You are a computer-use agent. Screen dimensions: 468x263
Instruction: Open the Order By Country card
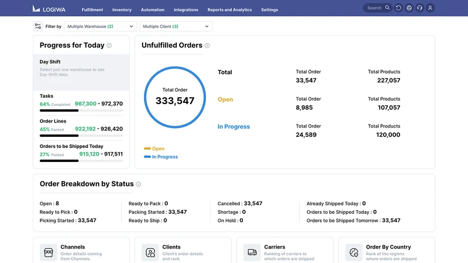coord(387,251)
